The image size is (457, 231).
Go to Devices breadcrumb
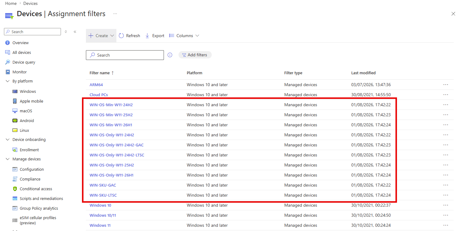pos(30,3)
